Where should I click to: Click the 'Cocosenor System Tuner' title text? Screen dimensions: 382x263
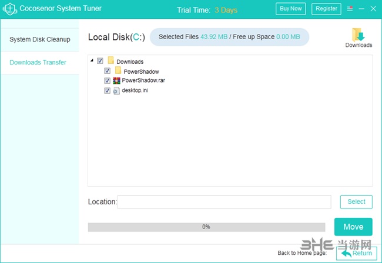coord(61,9)
